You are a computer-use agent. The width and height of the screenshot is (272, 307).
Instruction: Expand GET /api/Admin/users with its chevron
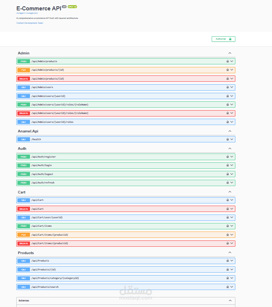(x=232, y=87)
